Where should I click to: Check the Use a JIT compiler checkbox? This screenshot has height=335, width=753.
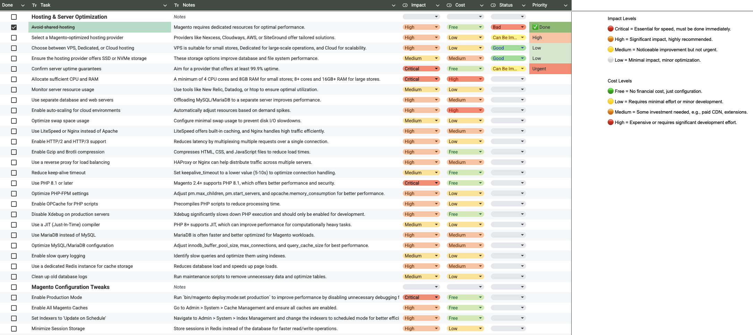[14, 224]
